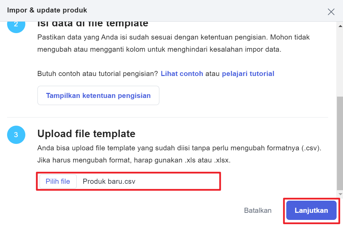Click the scrollbar up arrow
Image resolution: width=343 pixels, height=227 pixels.
tap(340, 26)
